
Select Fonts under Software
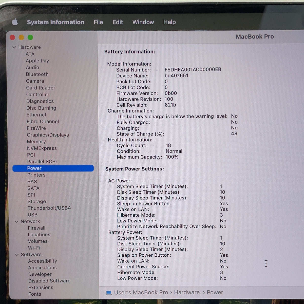[x=35, y=294]
